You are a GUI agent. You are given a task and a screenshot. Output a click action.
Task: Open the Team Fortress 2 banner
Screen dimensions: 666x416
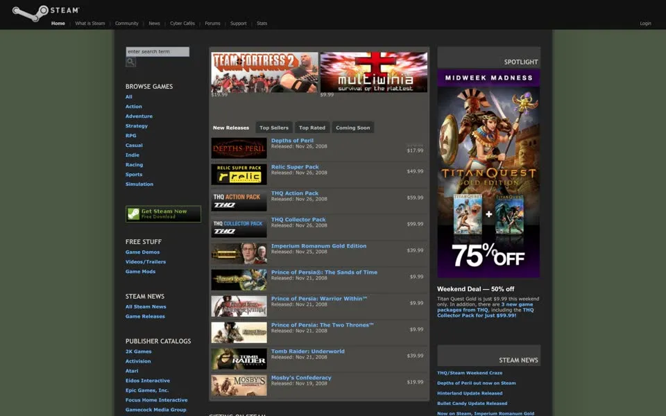click(x=264, y=72)
